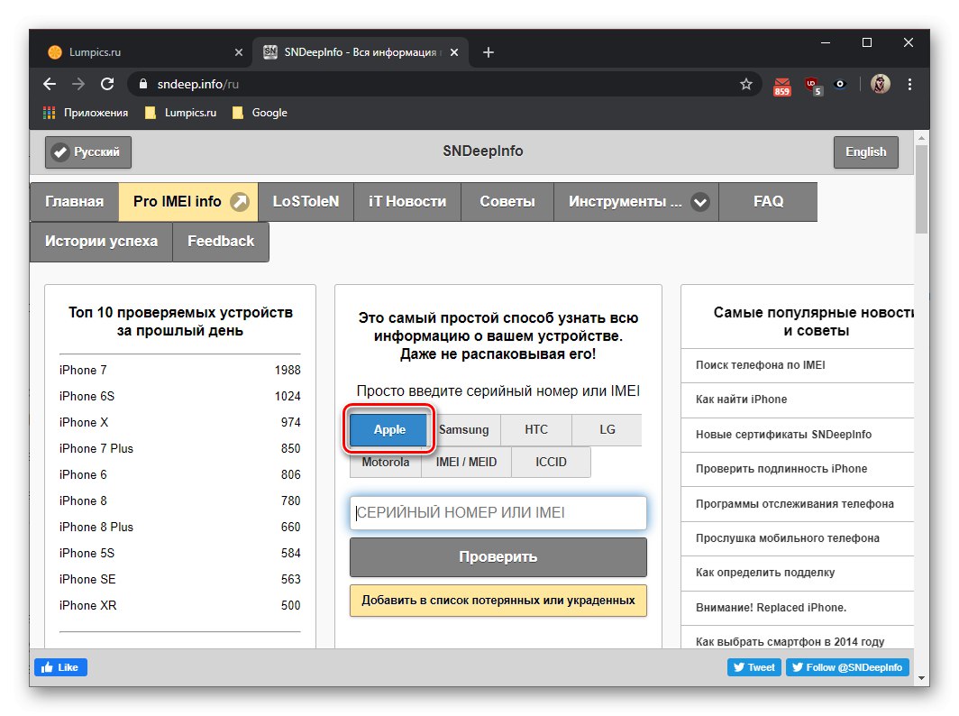Click the Tweet button
The image size is (959, 716).
click(754, 667)
